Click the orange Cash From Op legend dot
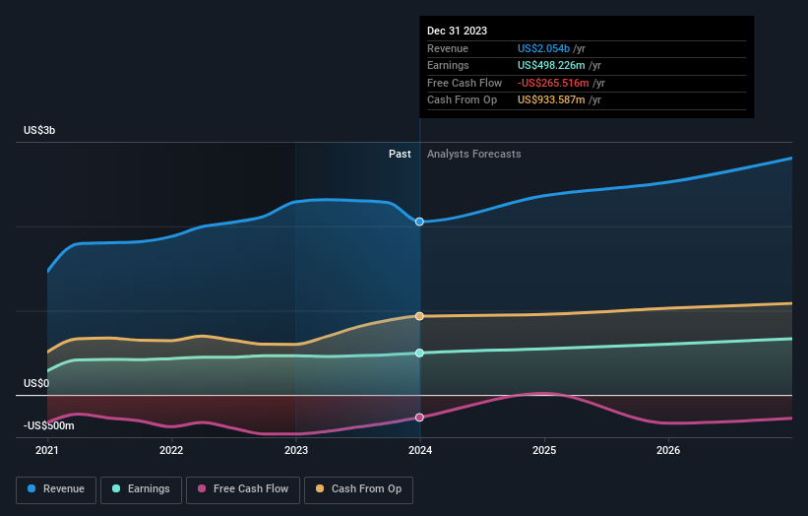This screenshot has width=808, height=516. coord(320,488)
